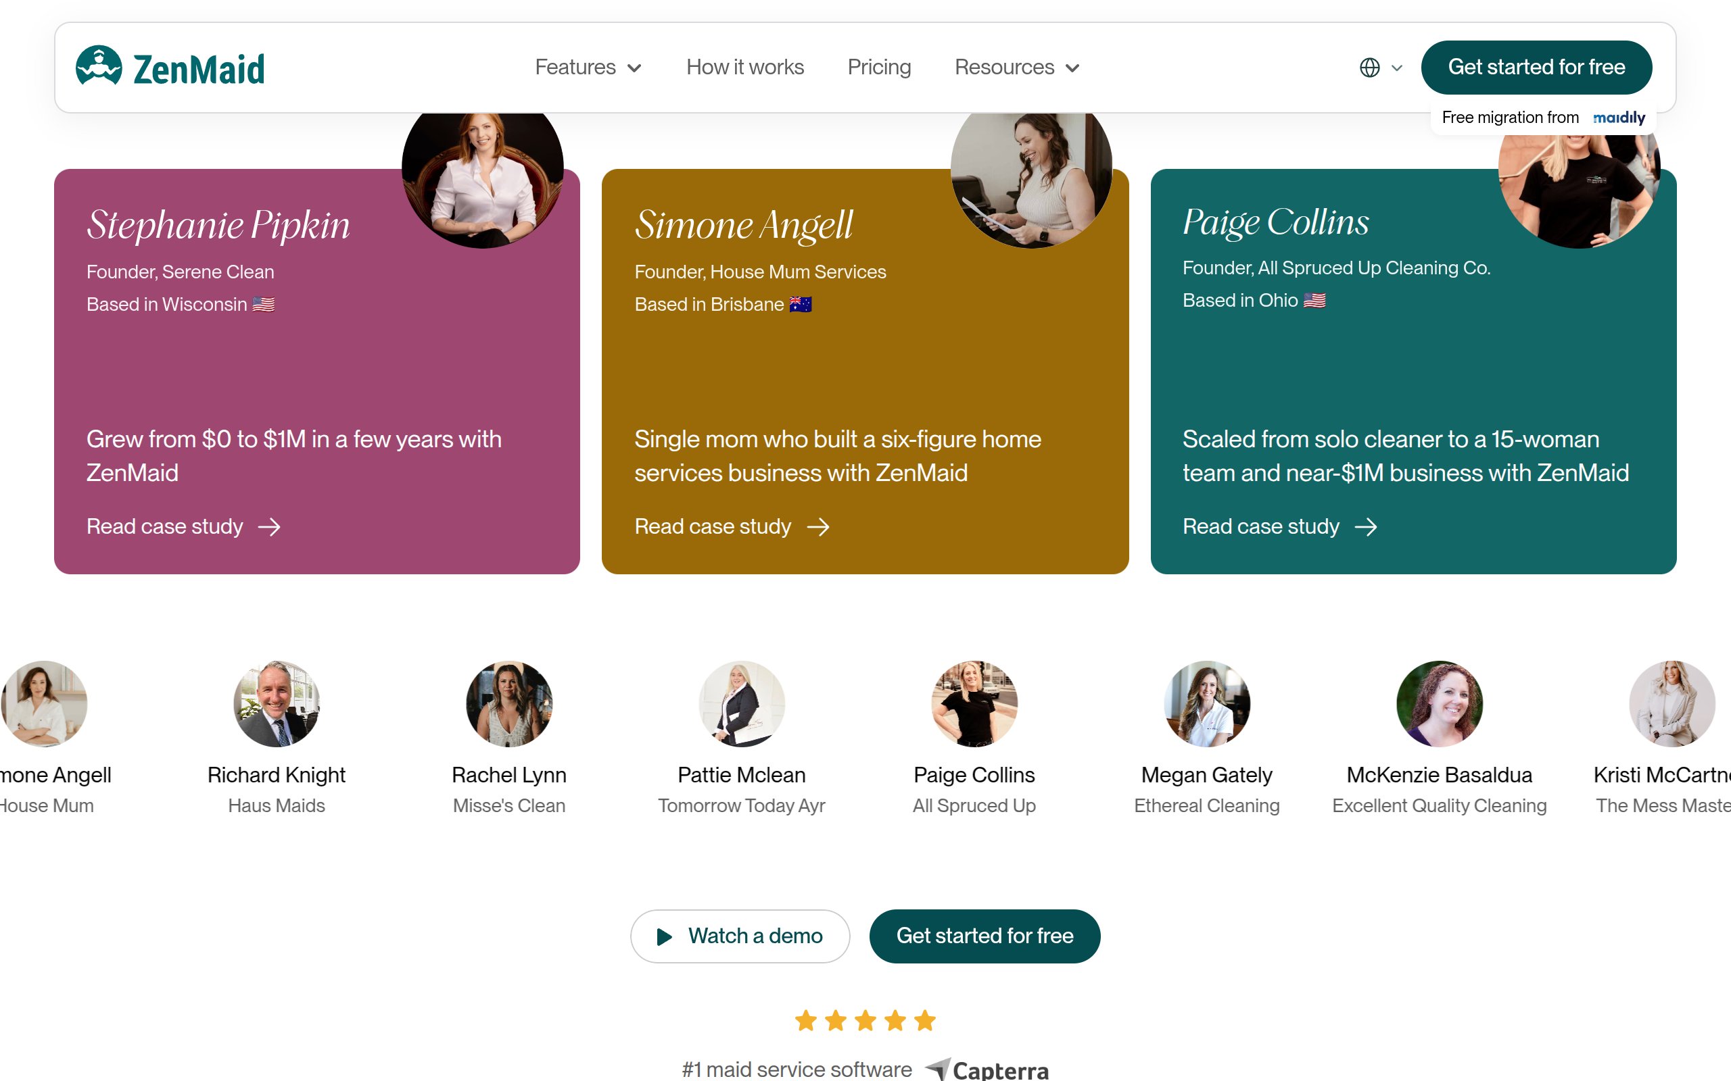Click 'Ethereal Cleaning' label
The width and height of the screenshot is (1731, 1081).
click(x=1207, y=806)
